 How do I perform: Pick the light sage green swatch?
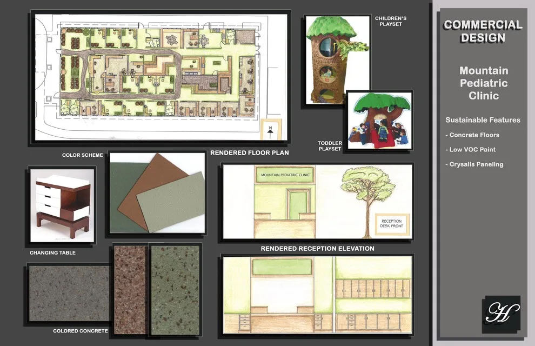tap(171, 203)
